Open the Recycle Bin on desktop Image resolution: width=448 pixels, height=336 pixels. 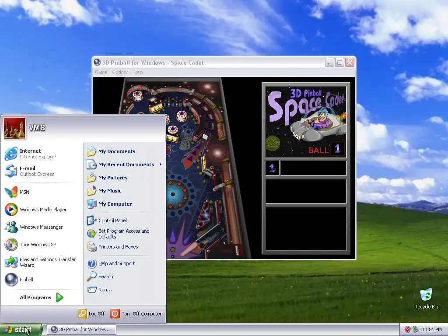click(x=426, y=298)
